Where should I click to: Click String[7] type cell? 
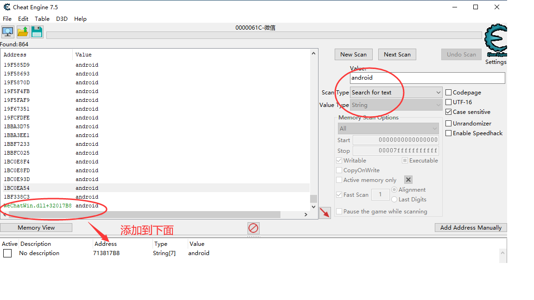pyautogui.click(x=164, y=253)
